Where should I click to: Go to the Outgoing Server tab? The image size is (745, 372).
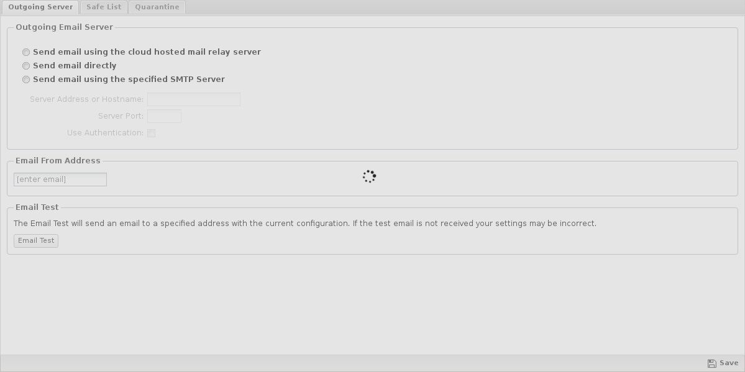click(x=40, y=7)
